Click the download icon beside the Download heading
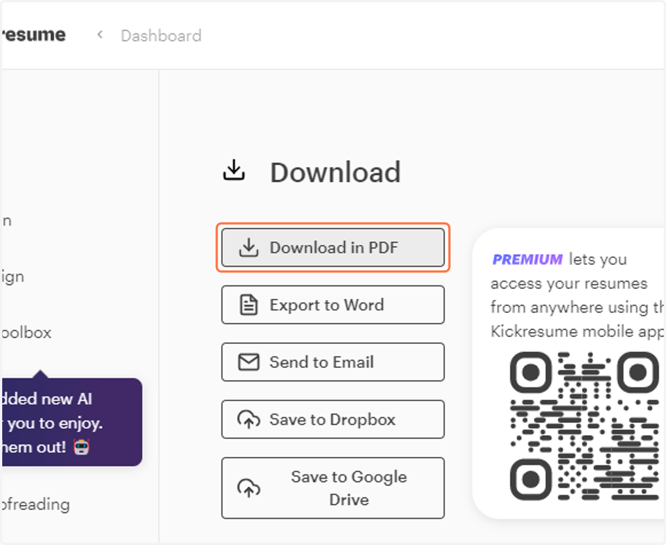This screenshot has width=666, height=545. (234, 170)
